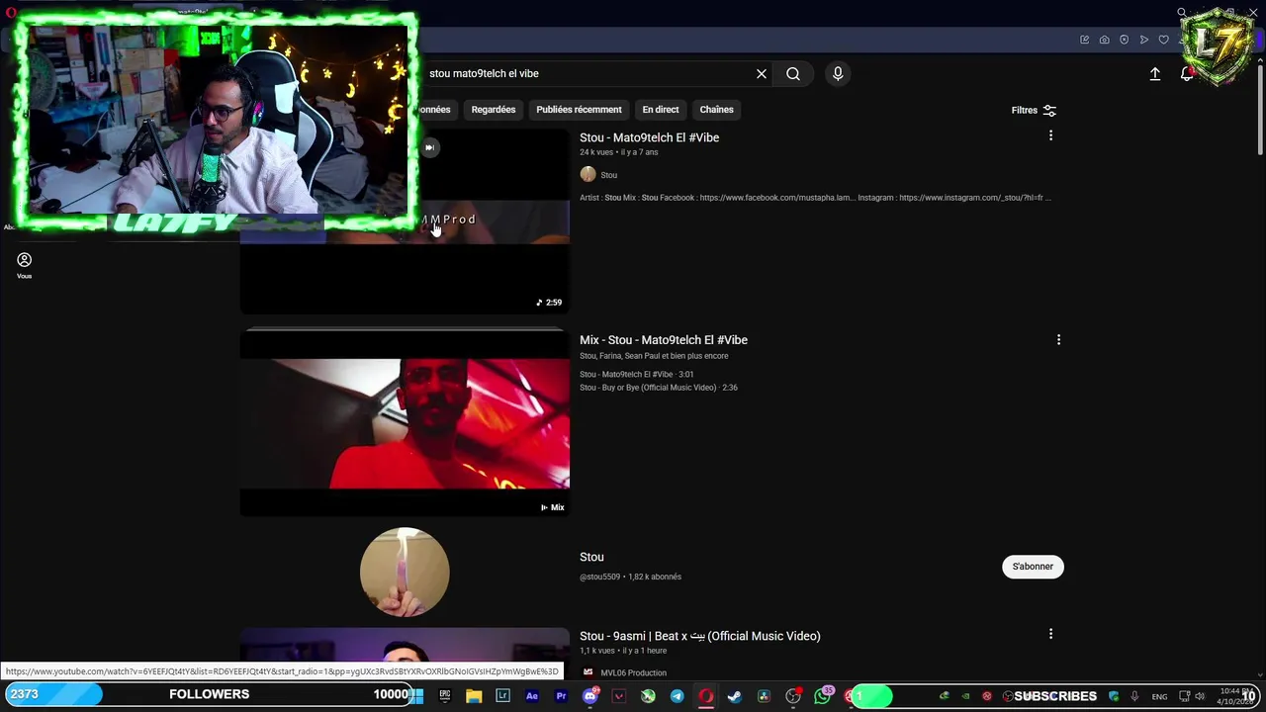Open the Vous sidebar item
Image resolution: width=1266 pixels, height=712 pixels.
(24, 264)
